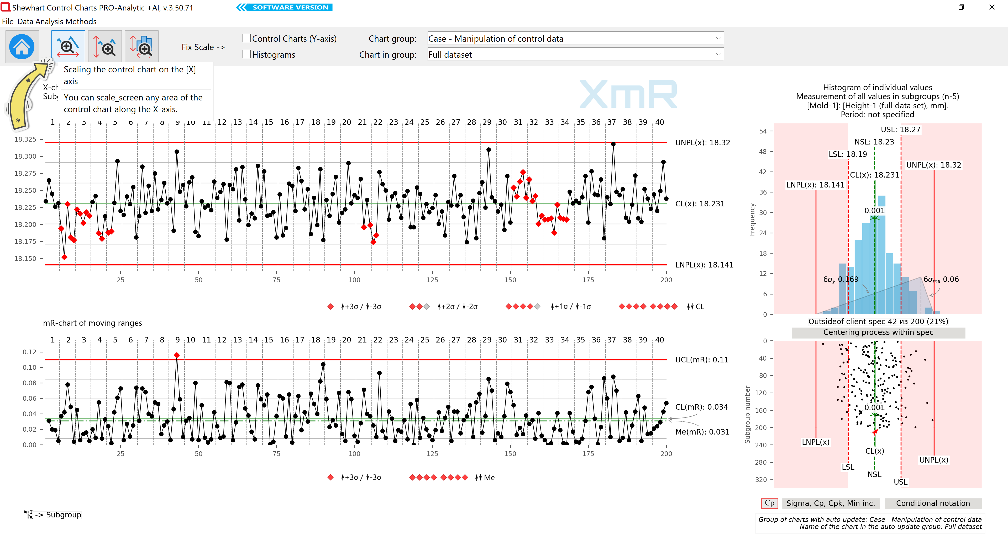Click Sigma, Cp, Cpk, Min inc. button
Screen dimensions: 1008x541
tap(830, 503)
